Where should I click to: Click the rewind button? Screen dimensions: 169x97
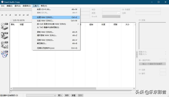click(20, 15)
